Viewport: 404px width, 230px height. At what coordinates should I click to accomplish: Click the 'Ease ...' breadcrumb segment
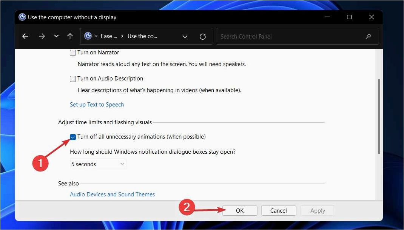[109, 36]
